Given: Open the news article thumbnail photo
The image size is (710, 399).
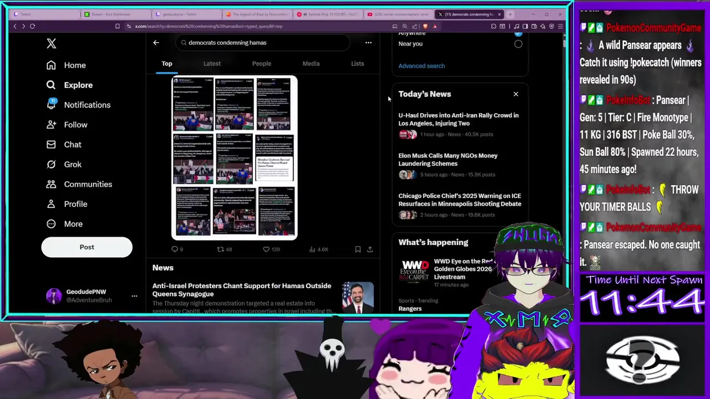Looking at the screenshot, I should (x=358, y=298).
